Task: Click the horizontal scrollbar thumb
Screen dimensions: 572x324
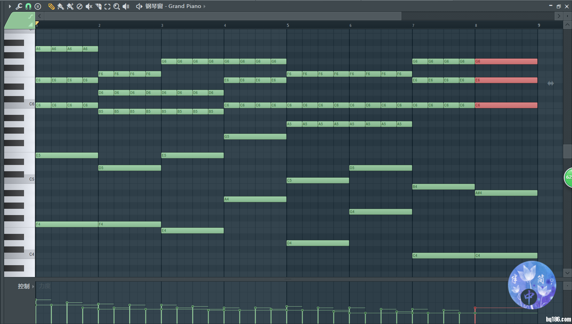Action: coord(223,16)
